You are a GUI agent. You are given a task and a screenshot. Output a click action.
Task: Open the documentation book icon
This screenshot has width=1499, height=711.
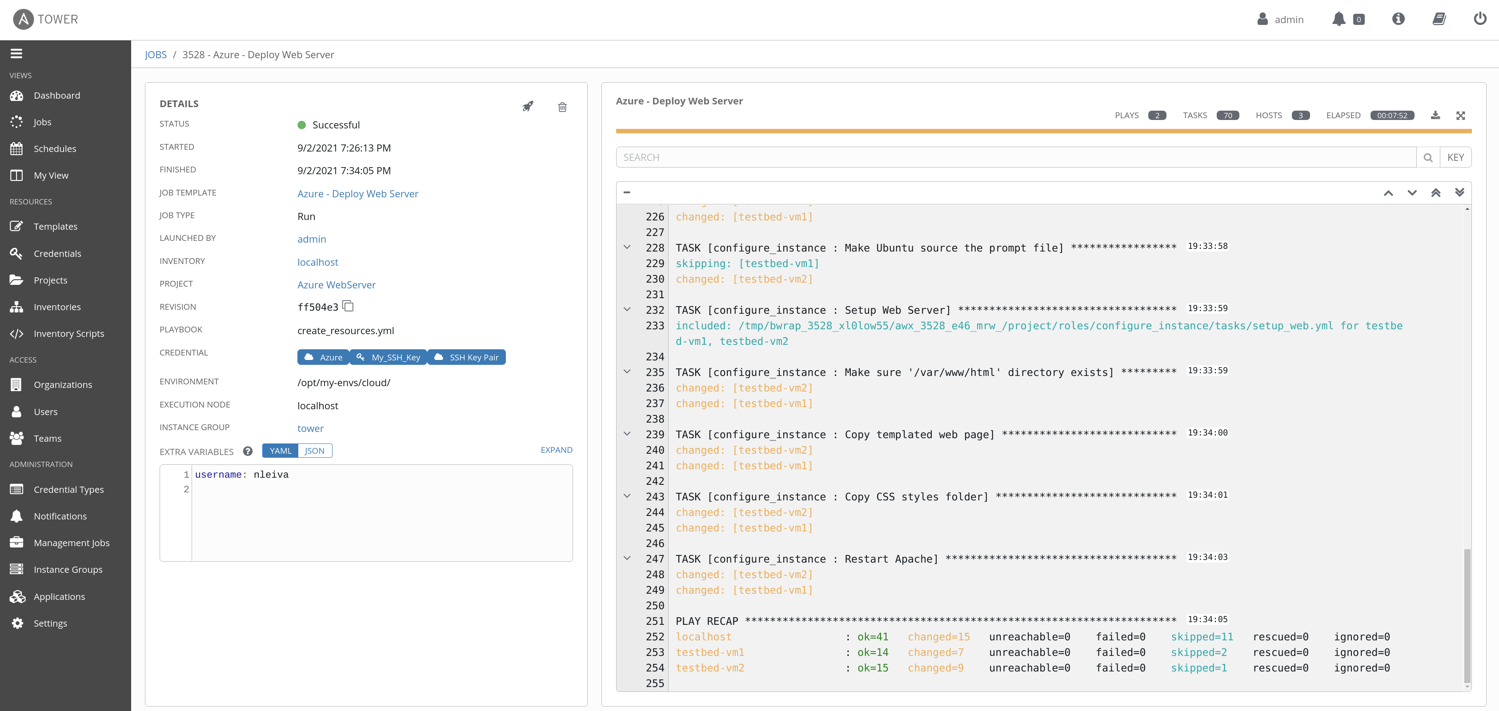(x=1439, y=19)
